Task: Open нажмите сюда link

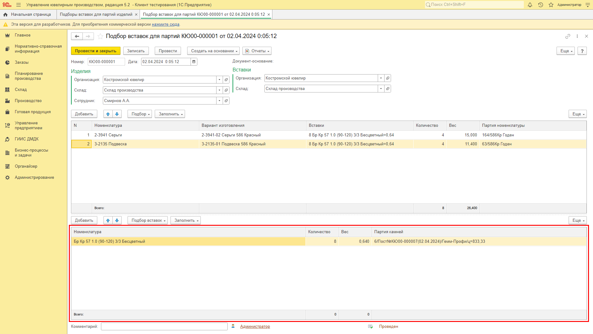Action: pos(166,24)
